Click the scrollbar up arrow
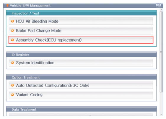Viewport: 166px width, 119px height. [x=161, y=10]
